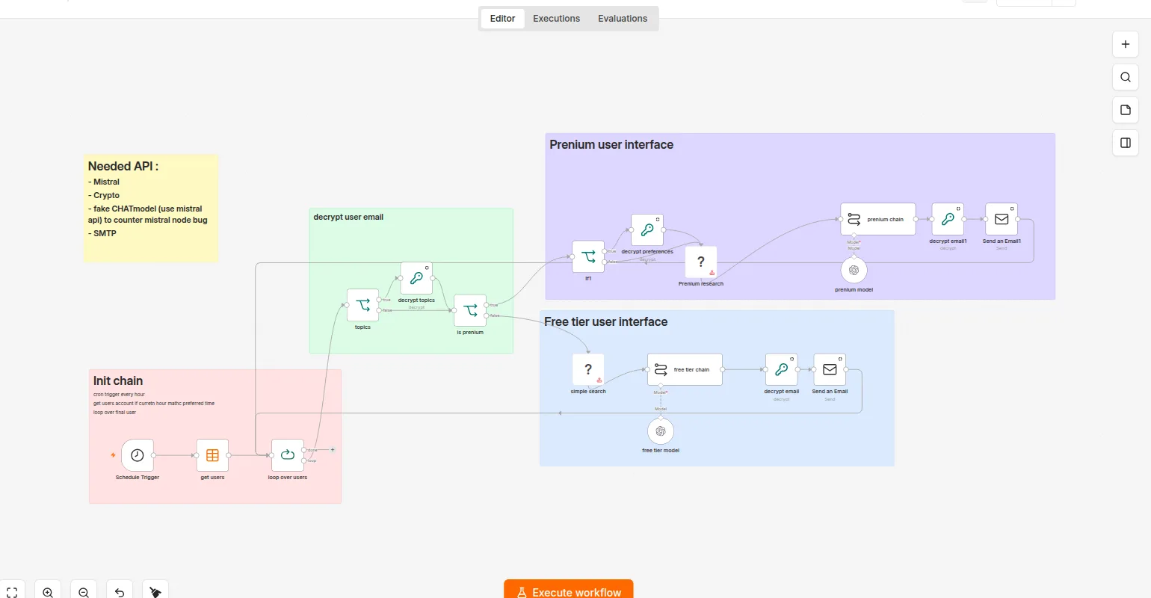The height and width of the screenshot is (598, 1151).
Task: Select the Prenium research question-mark node
Action: pyautogui.click(x=701, y=262)
